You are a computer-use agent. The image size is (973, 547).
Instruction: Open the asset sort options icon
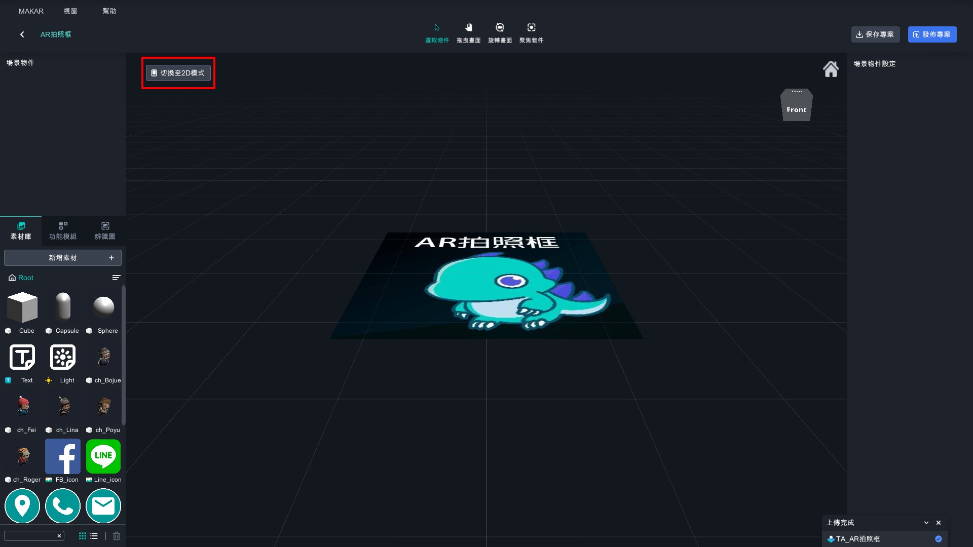(x=116, y=278)
